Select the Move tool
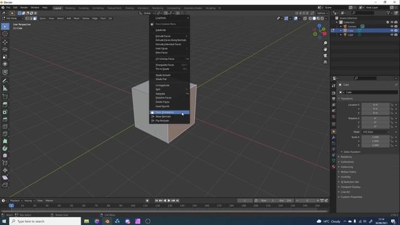The height and width of the screenshot is (225, 400). [x=5, y=42]
